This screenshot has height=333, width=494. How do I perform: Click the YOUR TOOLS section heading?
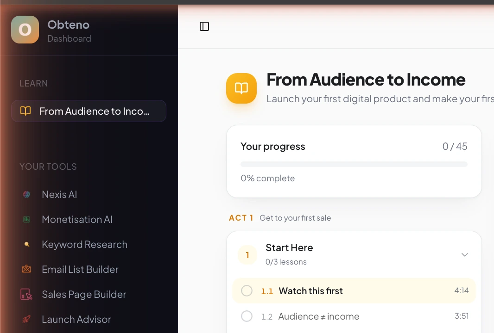(x=48, y=166)
